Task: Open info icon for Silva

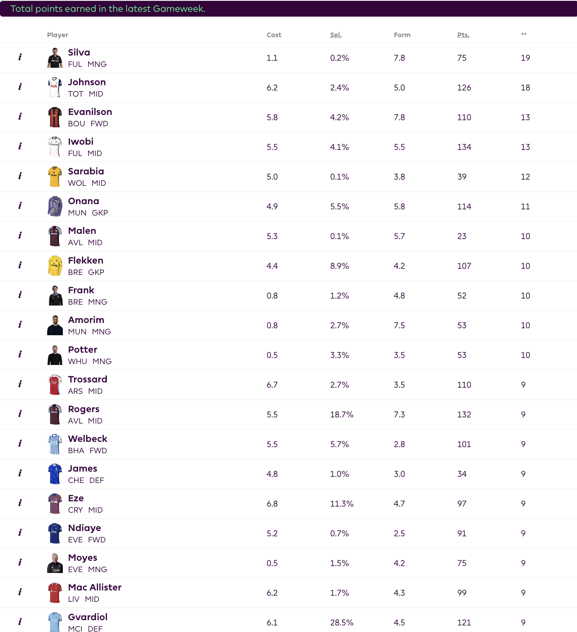Action: [20, 57]
